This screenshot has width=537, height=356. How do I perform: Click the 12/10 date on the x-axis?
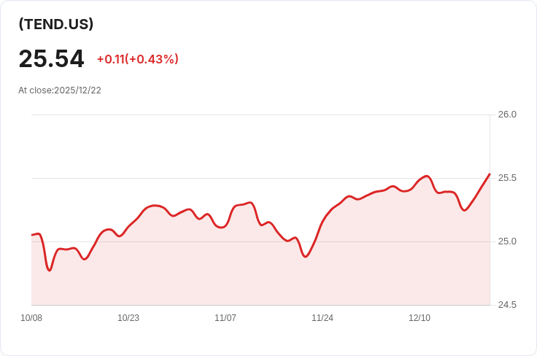tap(420, 318)
